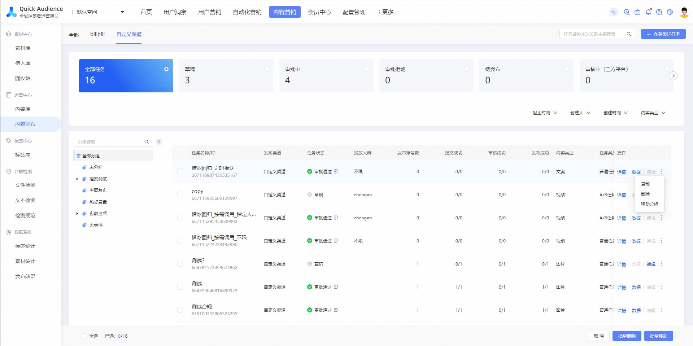
Task: Click the swap arrows icon in header
Action: click(614, 12)
